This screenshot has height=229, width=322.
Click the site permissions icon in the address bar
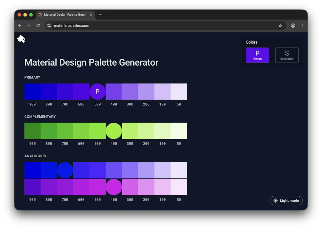tap(49, 25)
